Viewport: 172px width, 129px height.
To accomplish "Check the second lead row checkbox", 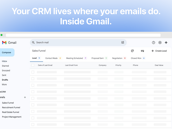I will point(33,78).
